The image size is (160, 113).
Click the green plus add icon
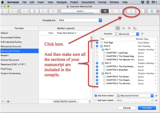click(x=24, y=11)
